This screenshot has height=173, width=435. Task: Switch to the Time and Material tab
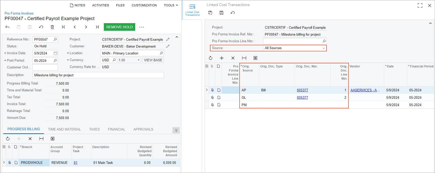click(64, 129)
